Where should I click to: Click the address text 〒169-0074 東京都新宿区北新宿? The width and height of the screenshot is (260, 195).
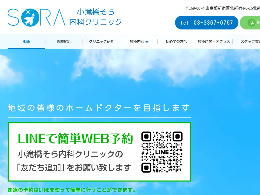point(222,8)
